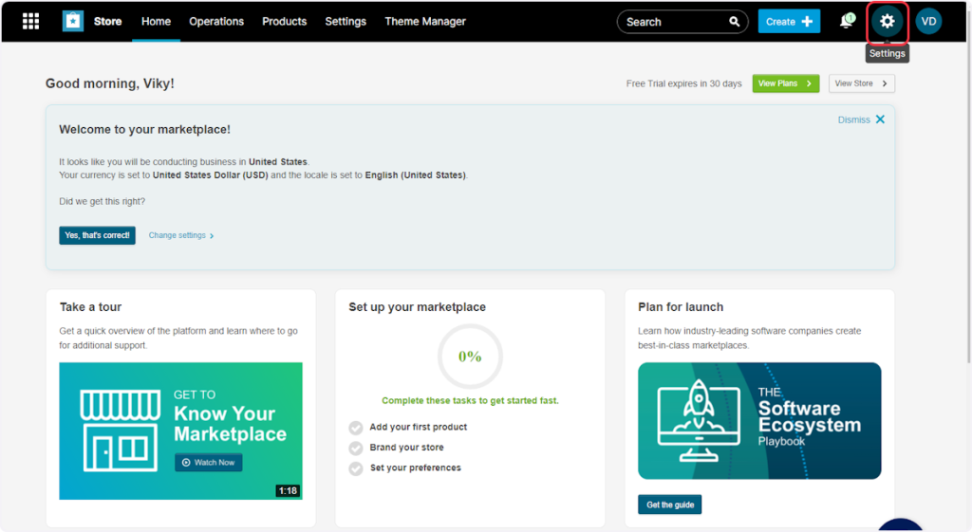Open the View Store arrow button
This screenshot has width=972, height=532.
[861, 83]
